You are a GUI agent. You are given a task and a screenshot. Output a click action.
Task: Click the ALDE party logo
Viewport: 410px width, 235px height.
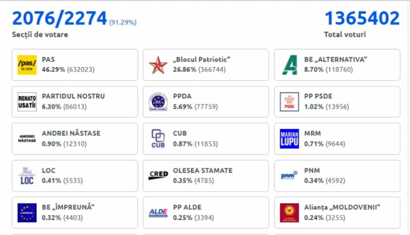point(158,213)
